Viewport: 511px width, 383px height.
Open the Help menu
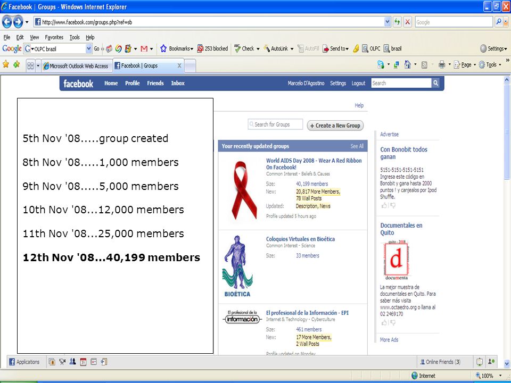click(x=90, y=37)
